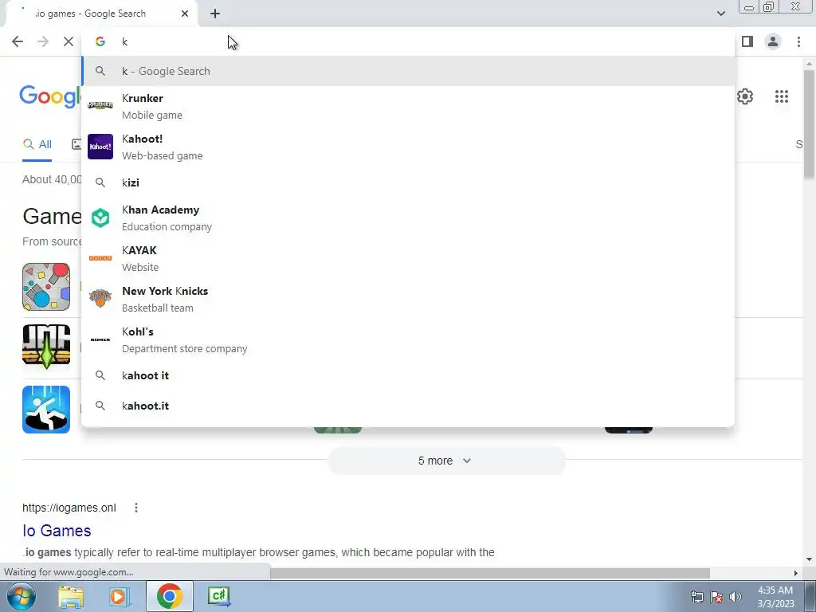Viewport: 816px width, 612px height.
Task: Open the diep.io game thumbnail
Action: pyautogui.click(x=46, y=287)
